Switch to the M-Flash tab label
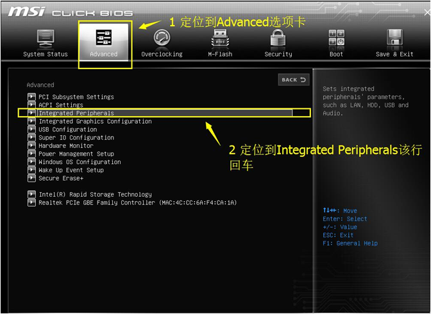This screenshot has width=431, height=314. (220, 54)
